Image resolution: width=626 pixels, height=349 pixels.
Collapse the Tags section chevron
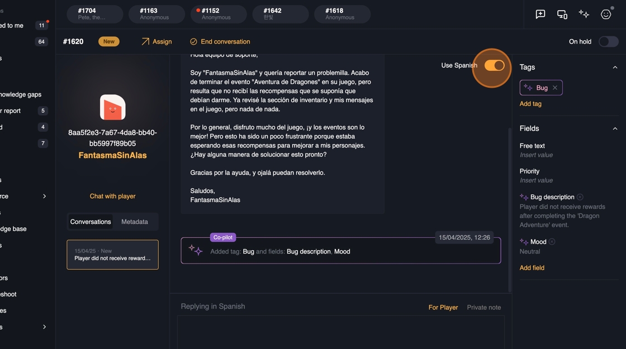(615, 67)
